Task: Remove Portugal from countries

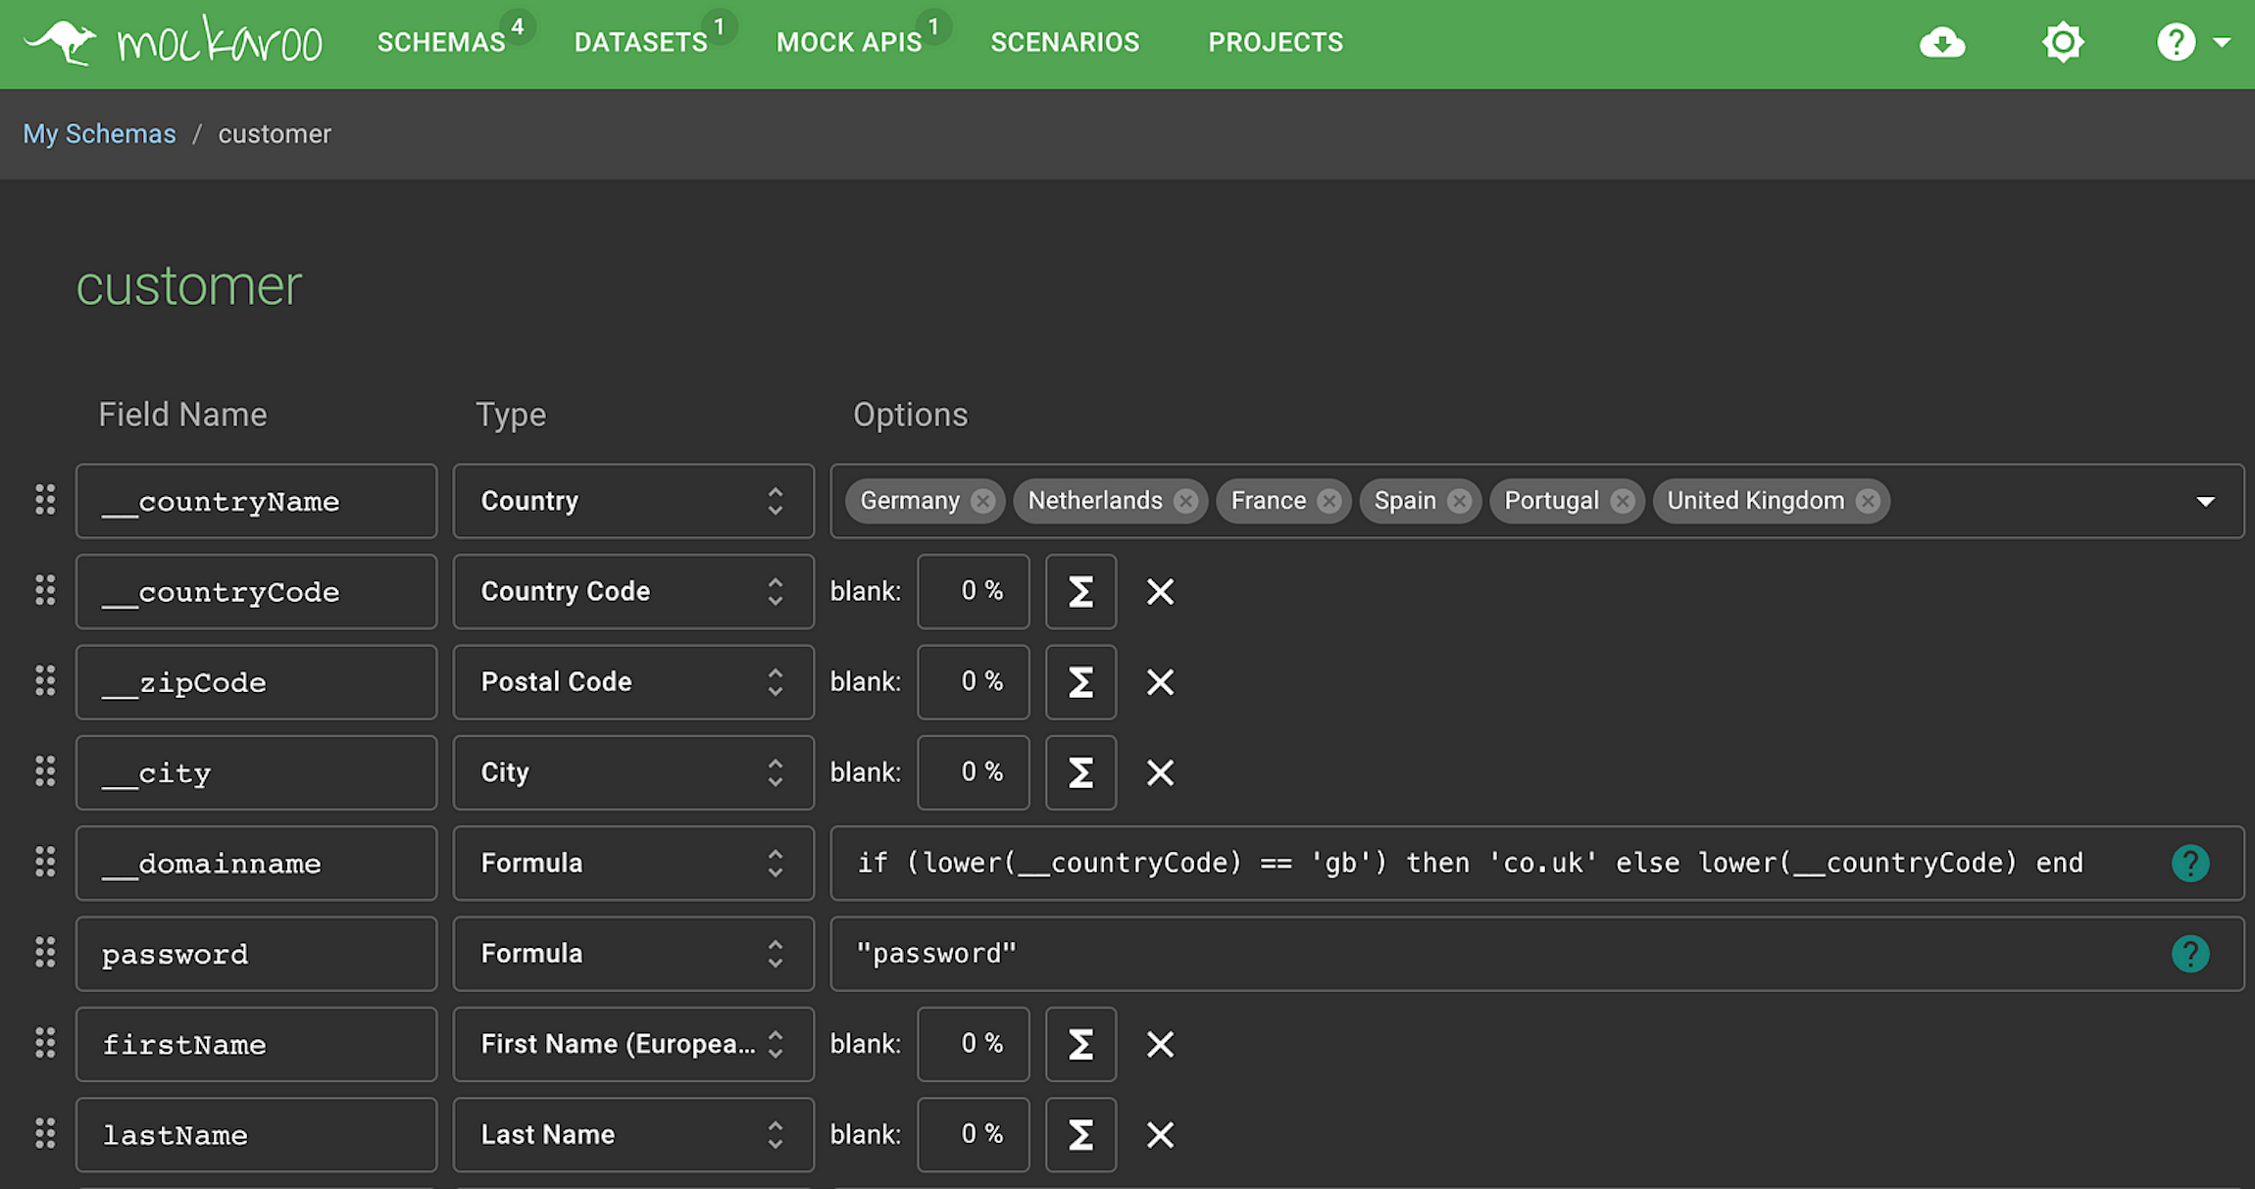Action: [x=1623, y=501]
